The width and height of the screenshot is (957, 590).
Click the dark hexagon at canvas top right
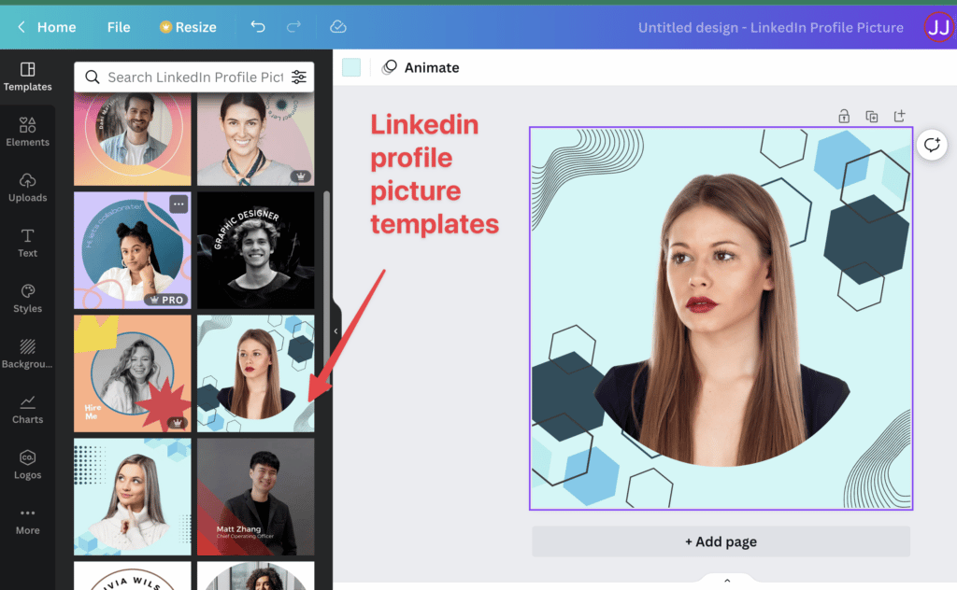866,239
